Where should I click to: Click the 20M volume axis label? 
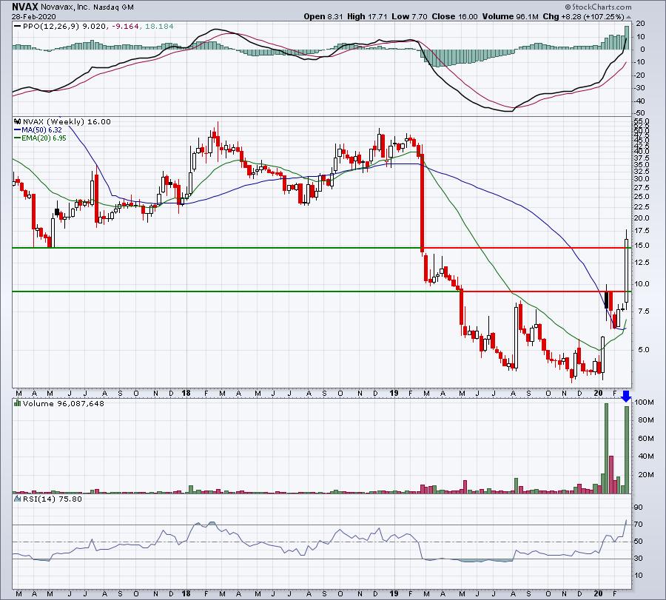point(645,474)
